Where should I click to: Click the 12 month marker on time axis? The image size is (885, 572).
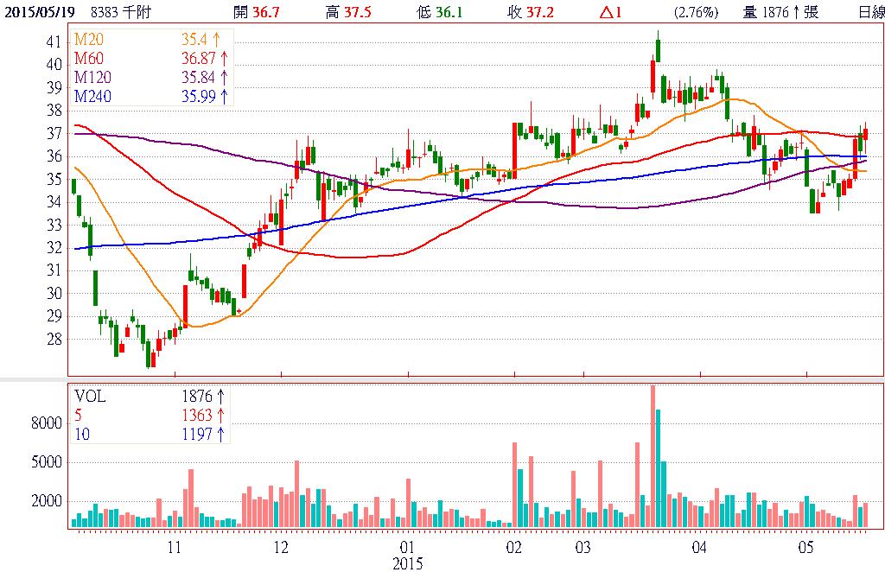coord(280,547)
